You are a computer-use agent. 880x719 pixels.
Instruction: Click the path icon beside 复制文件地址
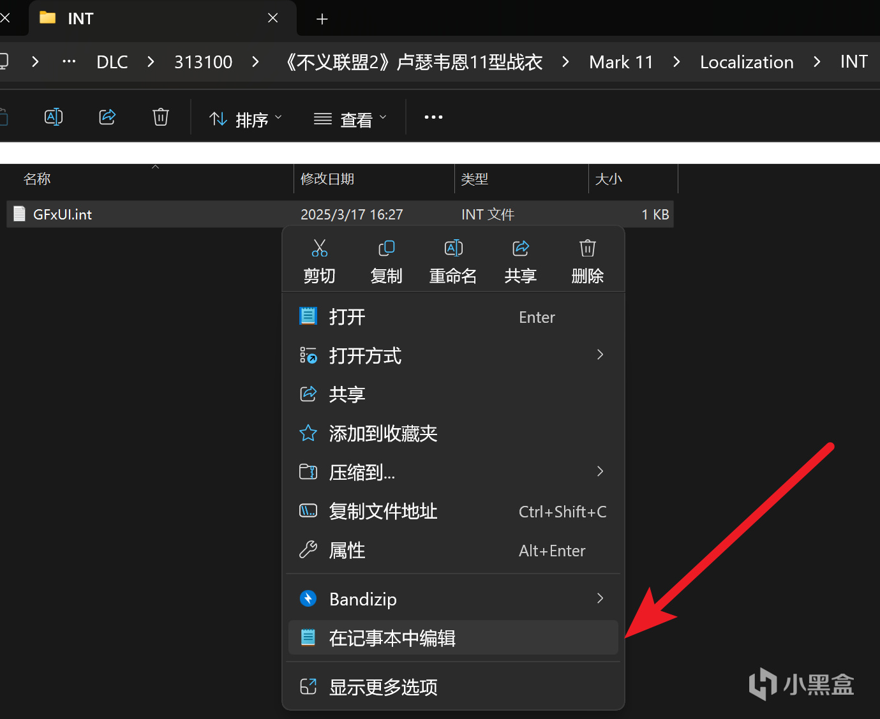click(x=308, y=511)
